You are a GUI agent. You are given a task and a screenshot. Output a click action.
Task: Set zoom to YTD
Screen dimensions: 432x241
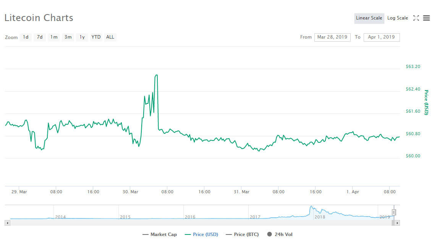[x=96, y=37]
